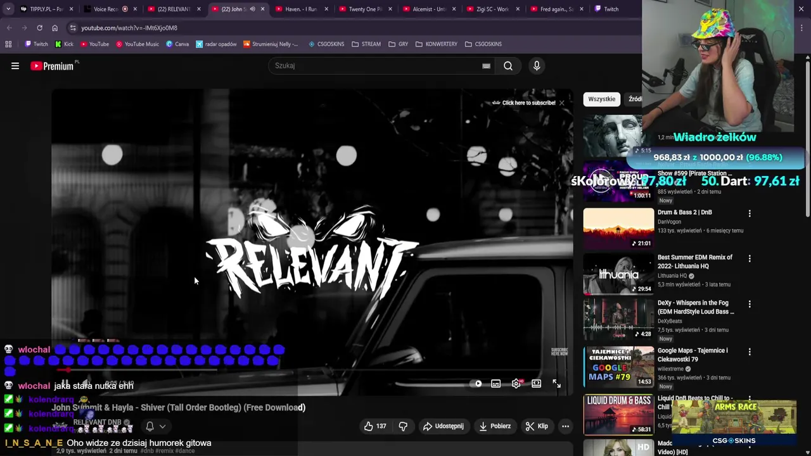Click the magnifier search button
The image size is (811, 456).
click(x=508, y=66)
